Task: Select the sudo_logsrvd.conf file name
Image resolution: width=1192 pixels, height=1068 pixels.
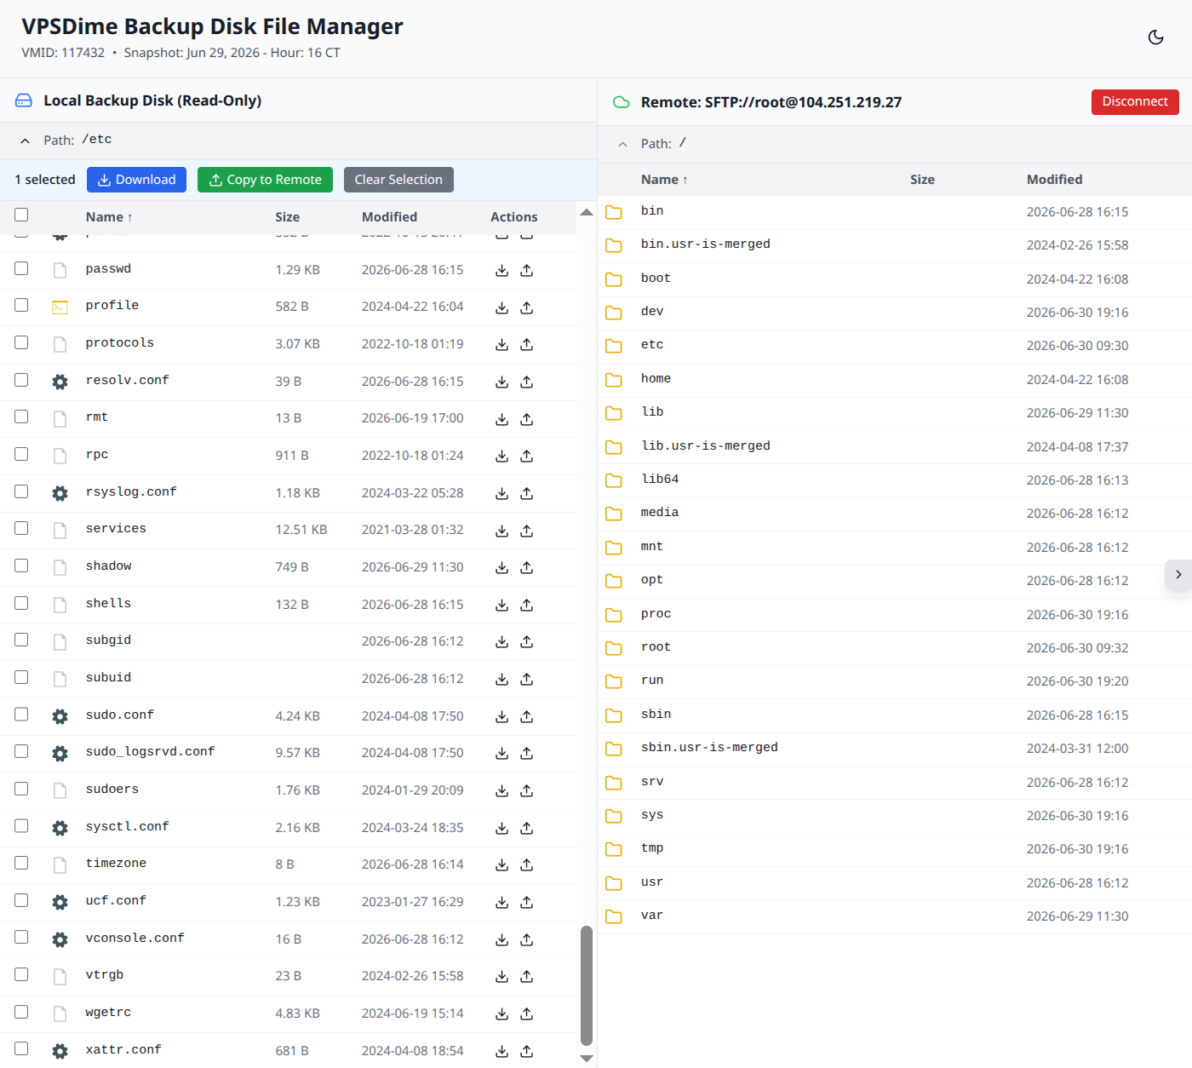Action: coord(150,752)
